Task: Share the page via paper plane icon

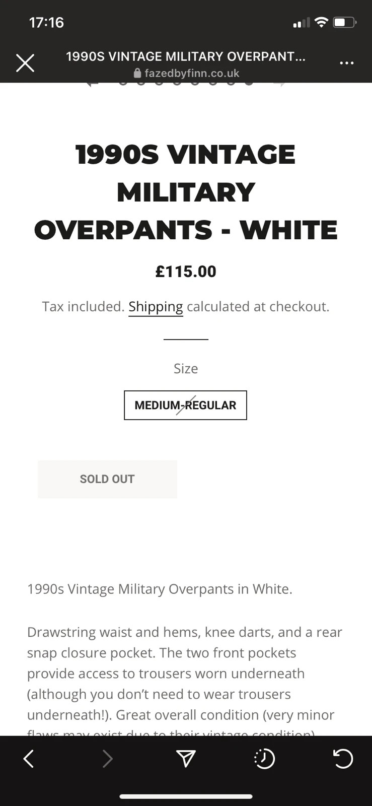Action: (186, 758)
